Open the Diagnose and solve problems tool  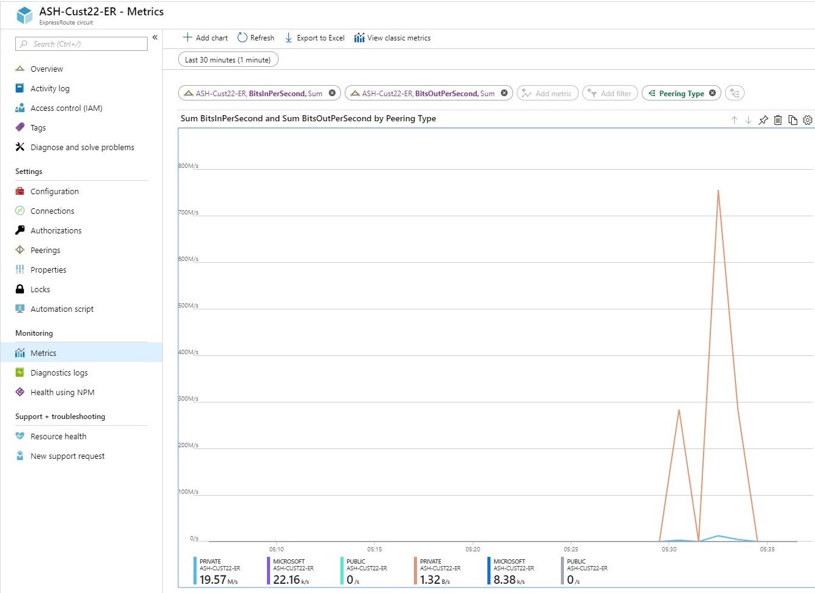[x=81, y=147]
